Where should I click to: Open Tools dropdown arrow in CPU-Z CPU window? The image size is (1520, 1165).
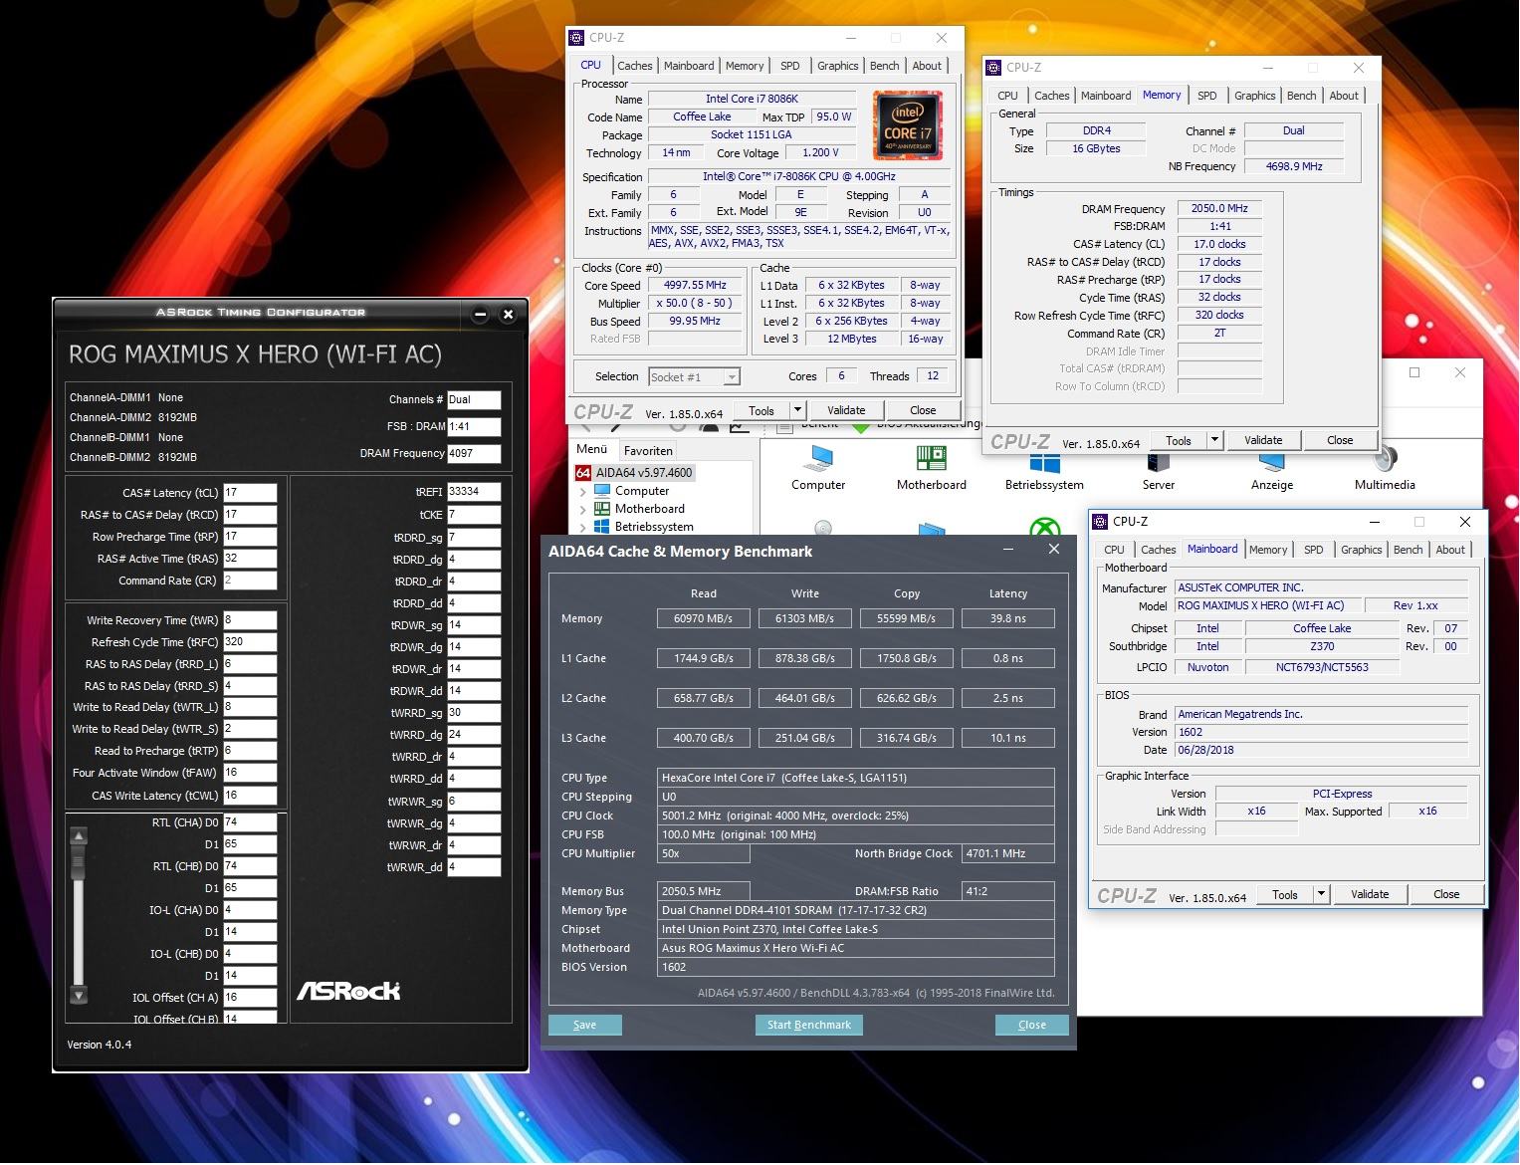click(x=797, y=410)
